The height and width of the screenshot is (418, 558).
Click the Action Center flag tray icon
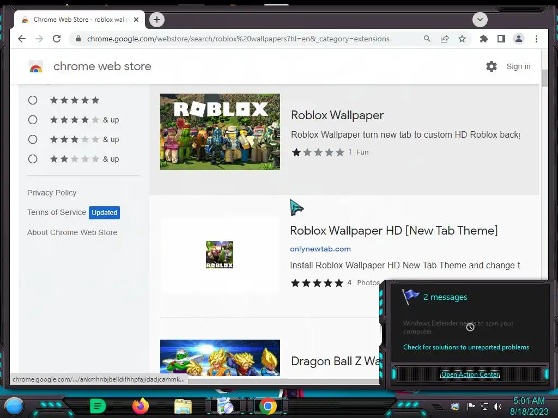[470, 406]
